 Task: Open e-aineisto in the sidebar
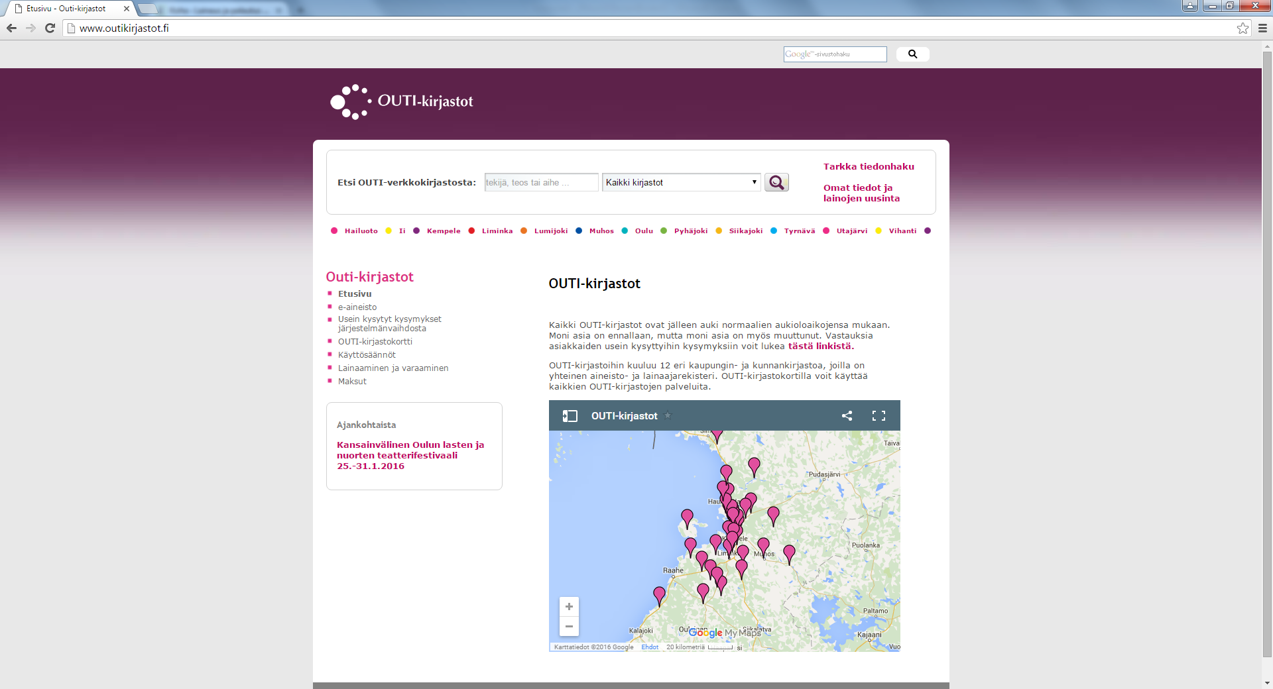pyautogui.click(x=357, y=307)
